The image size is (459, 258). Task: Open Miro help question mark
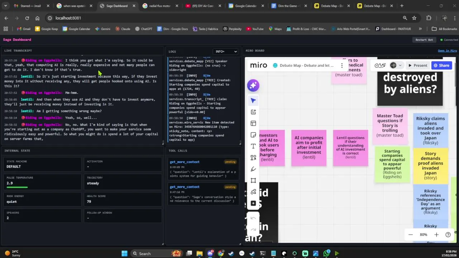point(448,235)
